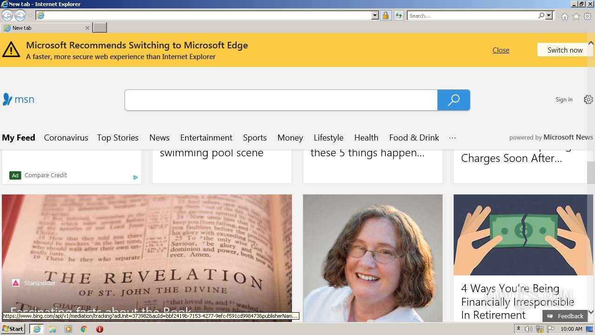Open the volume speaker tray icon

pyautogui.click(x=529, y=329)
